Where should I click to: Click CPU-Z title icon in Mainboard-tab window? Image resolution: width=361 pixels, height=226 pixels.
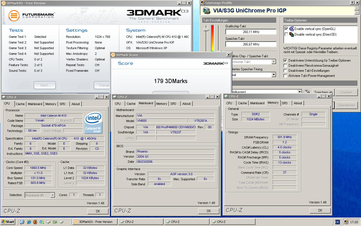tap(115, 97)
